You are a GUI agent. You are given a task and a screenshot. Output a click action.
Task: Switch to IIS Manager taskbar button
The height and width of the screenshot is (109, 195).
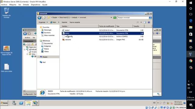(x=35, y=103)
